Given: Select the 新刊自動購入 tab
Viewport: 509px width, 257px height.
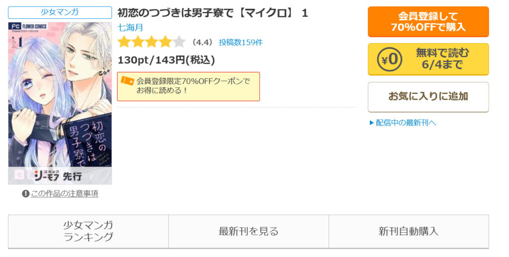Looking at the screenshot, I should 409,231.
